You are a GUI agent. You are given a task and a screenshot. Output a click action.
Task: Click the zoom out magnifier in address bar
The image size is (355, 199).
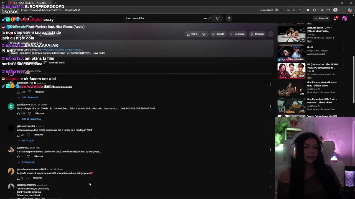pos(294,10)
